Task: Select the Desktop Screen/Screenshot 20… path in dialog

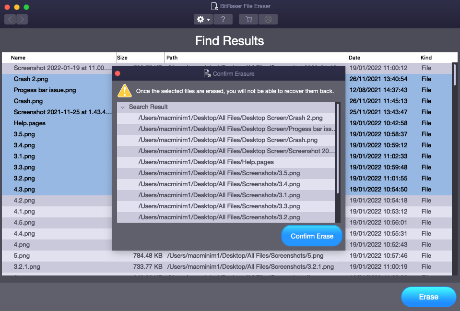Action: click(x=226, y=151)
